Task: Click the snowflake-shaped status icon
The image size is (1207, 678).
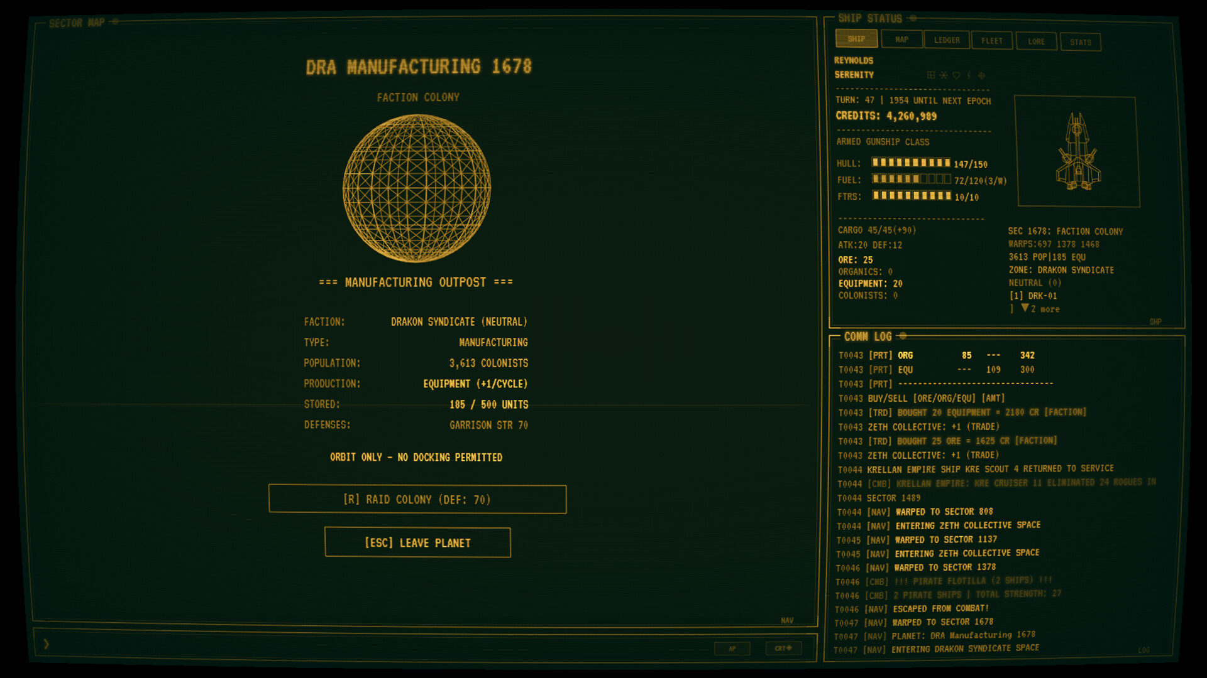Action: (944, 75)
